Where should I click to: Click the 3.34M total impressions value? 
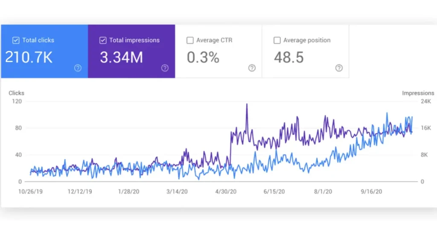[x=121, y=57]
